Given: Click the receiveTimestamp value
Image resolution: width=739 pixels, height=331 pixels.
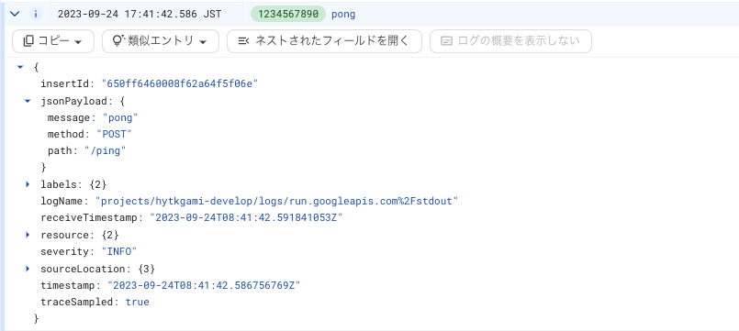Looking at the screenshot, I should tap(245, 218).
